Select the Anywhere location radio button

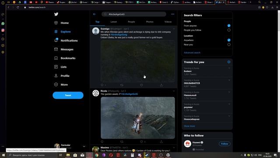coord(229,40)
